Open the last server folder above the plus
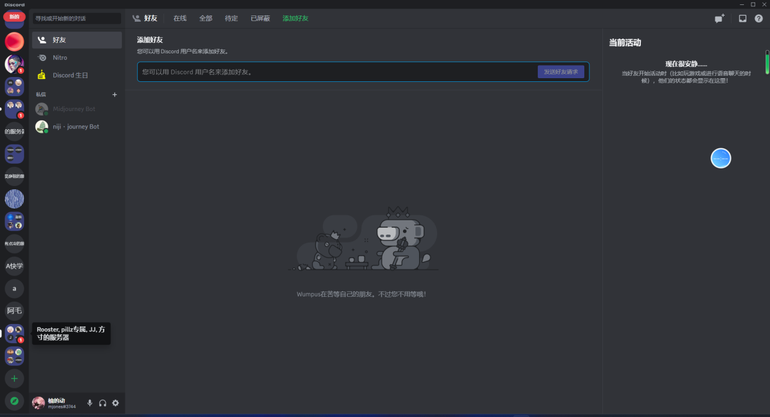Screen dimensions: 770x417 [14, 356]
